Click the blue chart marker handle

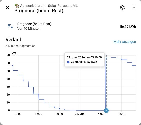click(x=106, y=110)
